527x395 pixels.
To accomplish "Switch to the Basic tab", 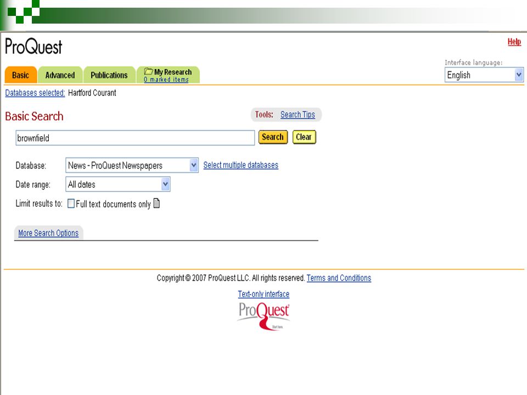I will [x=20, y=75].
